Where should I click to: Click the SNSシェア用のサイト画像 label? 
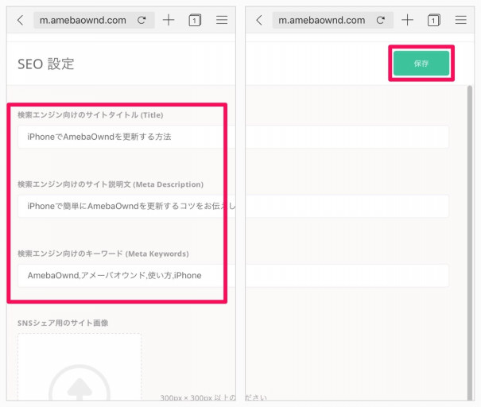[x=63, y=323]
